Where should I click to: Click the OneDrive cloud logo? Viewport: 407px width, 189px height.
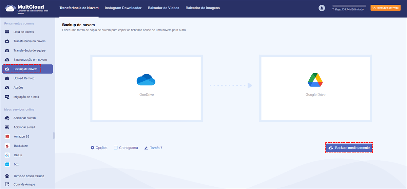[x=146, y=80]
